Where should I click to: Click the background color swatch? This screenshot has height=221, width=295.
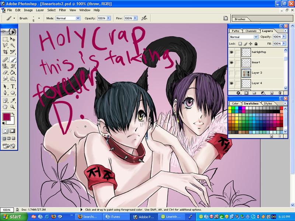pyautogui.click(x=11, y=122)
